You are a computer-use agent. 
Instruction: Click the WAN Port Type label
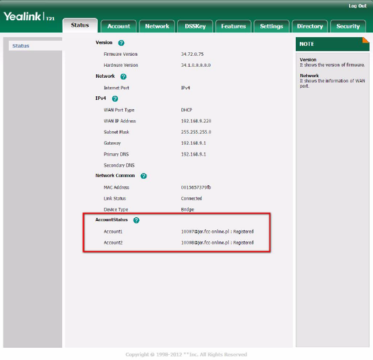pos(119,110)
